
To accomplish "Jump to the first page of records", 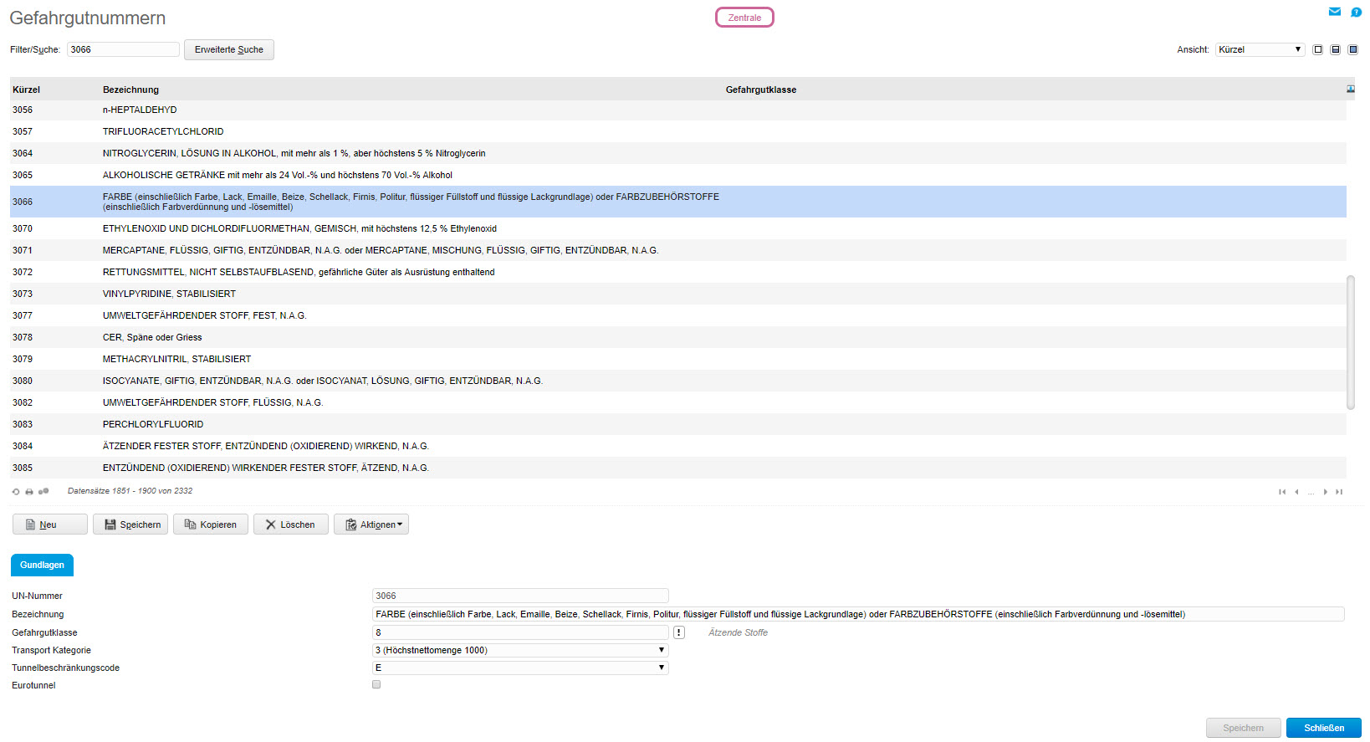I will click(x=1282, y=492).
